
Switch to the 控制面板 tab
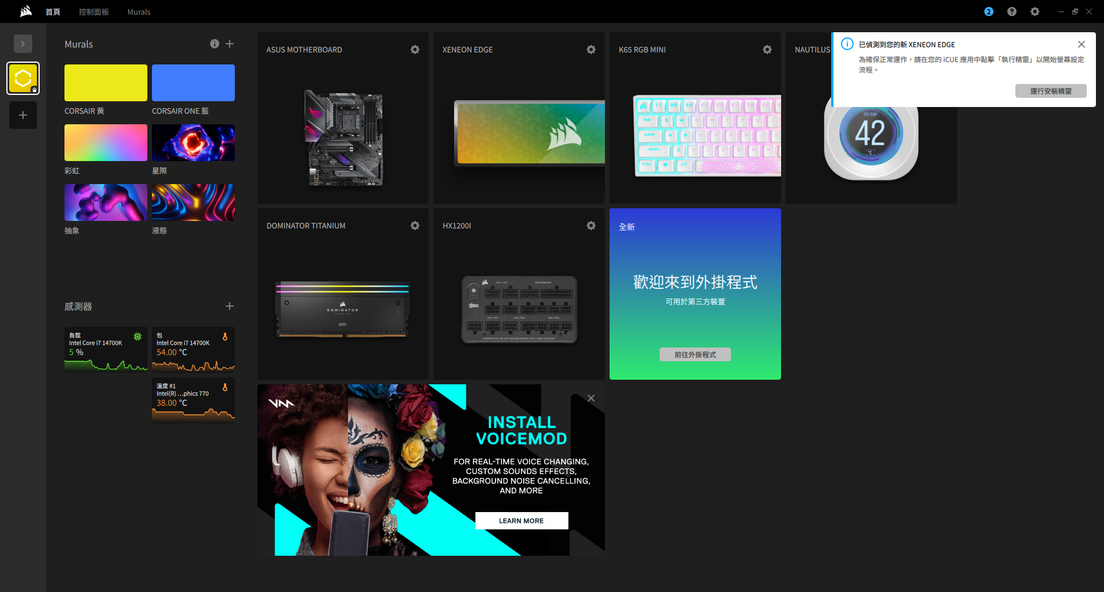coord(94,12)
